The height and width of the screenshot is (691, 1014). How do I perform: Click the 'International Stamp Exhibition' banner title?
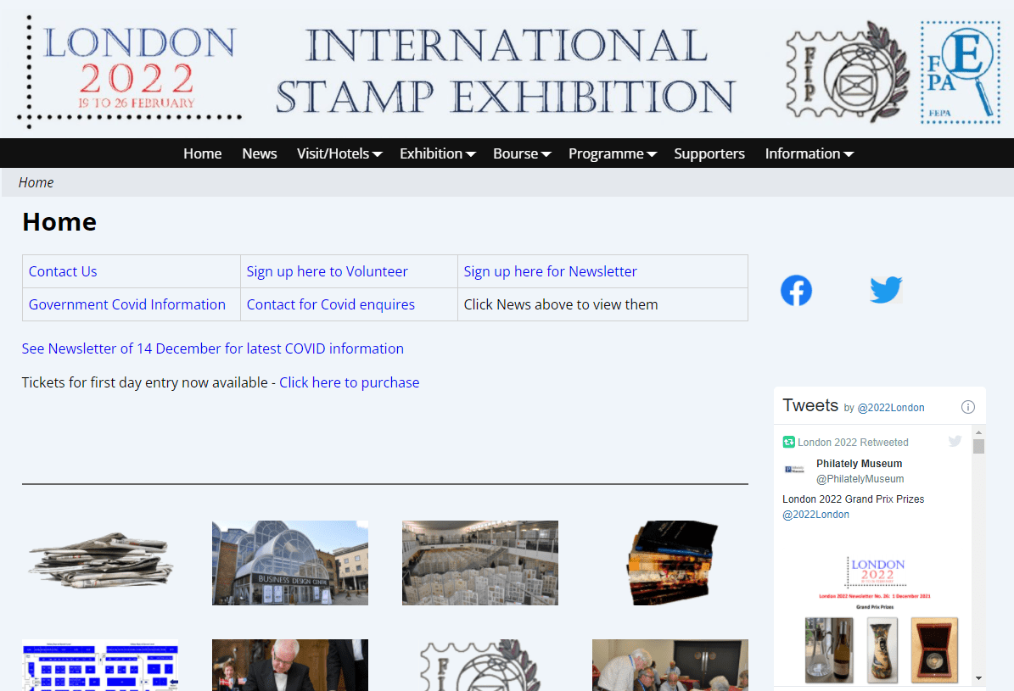tap(507, 71)
